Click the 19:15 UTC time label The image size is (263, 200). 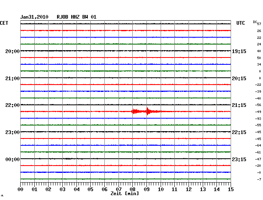coord(239,51)
